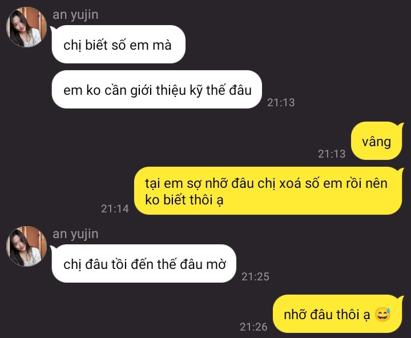
Task: Select the lower 'an yujin' sender name
Action: pos(75,234)
